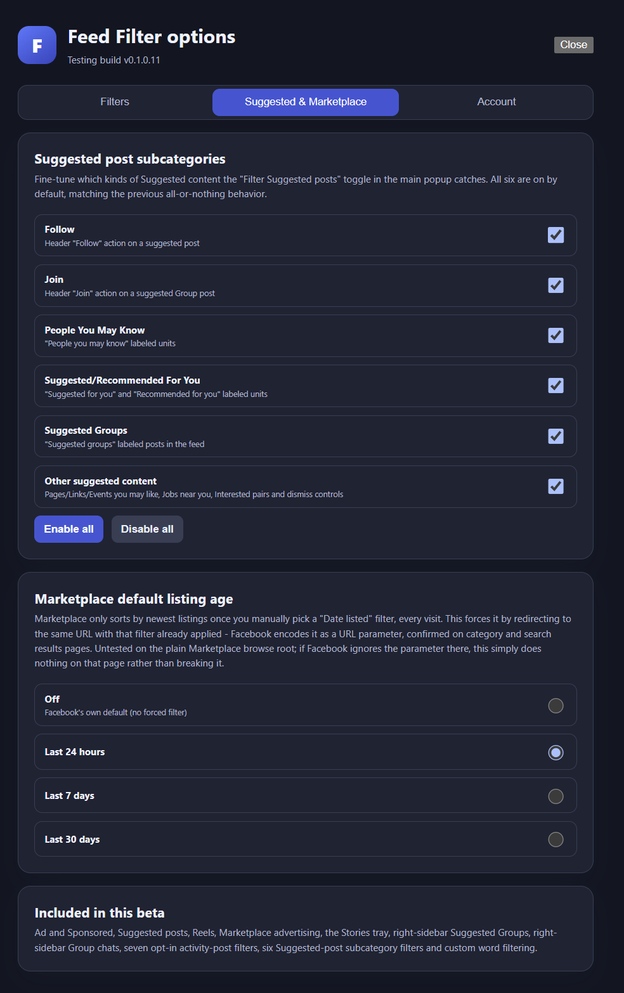The image size is (624, 993).
Task: Open the Account tab
Action: [497, 102]
